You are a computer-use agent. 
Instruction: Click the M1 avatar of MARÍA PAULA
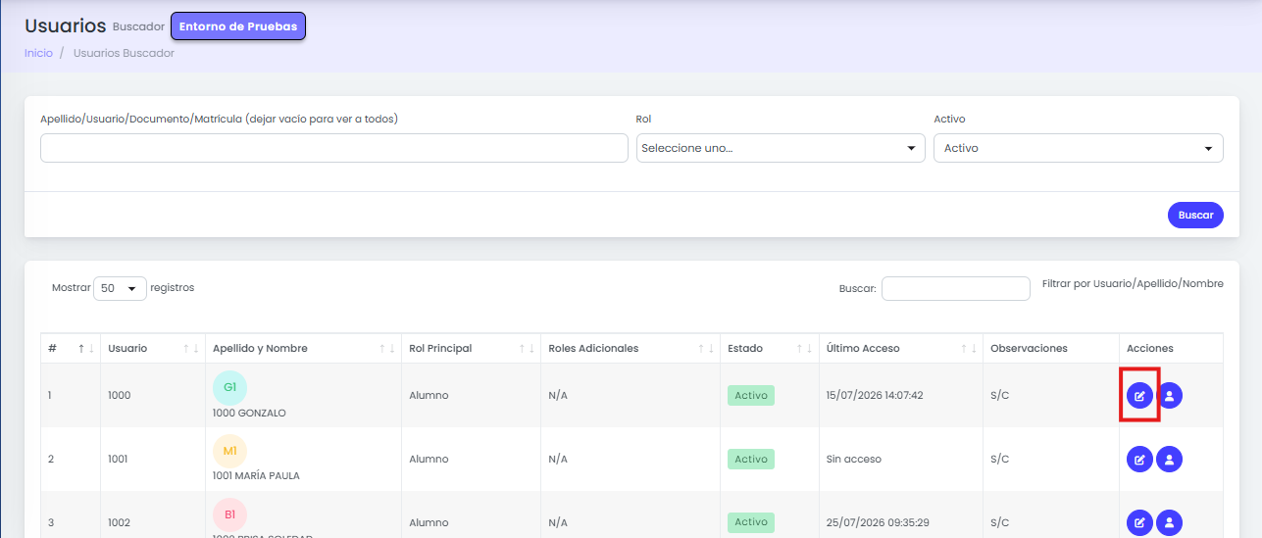click(x=229, y=451)
